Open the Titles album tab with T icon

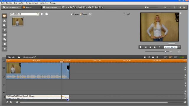point(4,30)
